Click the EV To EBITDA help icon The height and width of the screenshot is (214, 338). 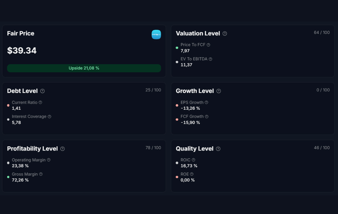coord(211,59)
